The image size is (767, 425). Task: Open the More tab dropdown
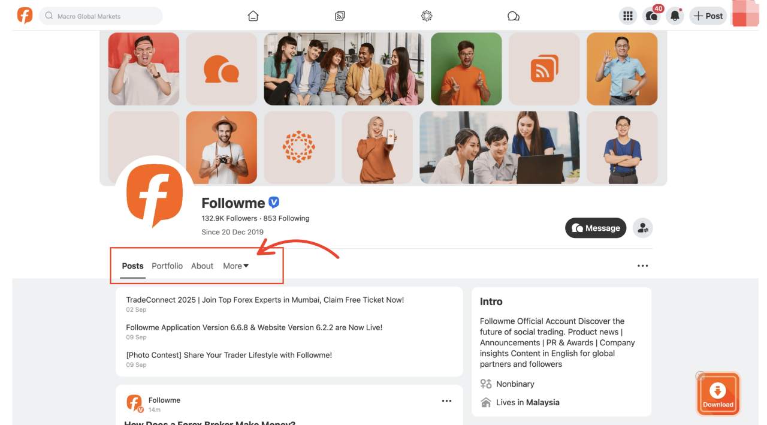coord(235,266)
